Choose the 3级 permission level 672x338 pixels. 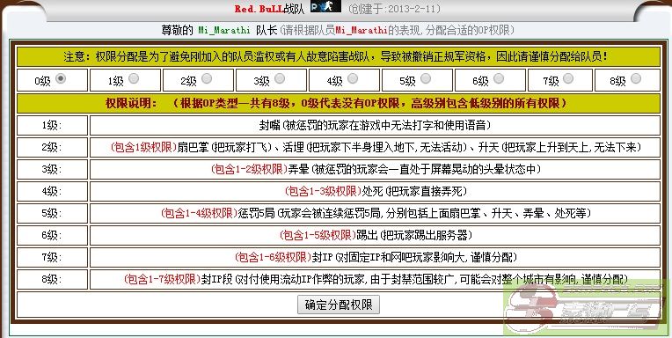[x=280, y=78]
